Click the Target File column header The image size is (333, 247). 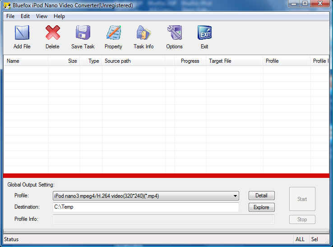[x=235, y=61]
